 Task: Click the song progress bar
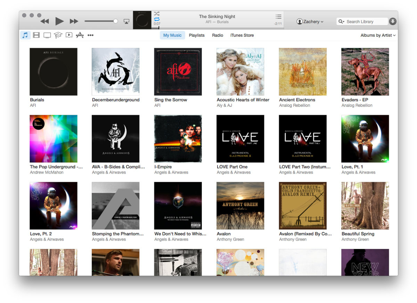tap(218, 28)
